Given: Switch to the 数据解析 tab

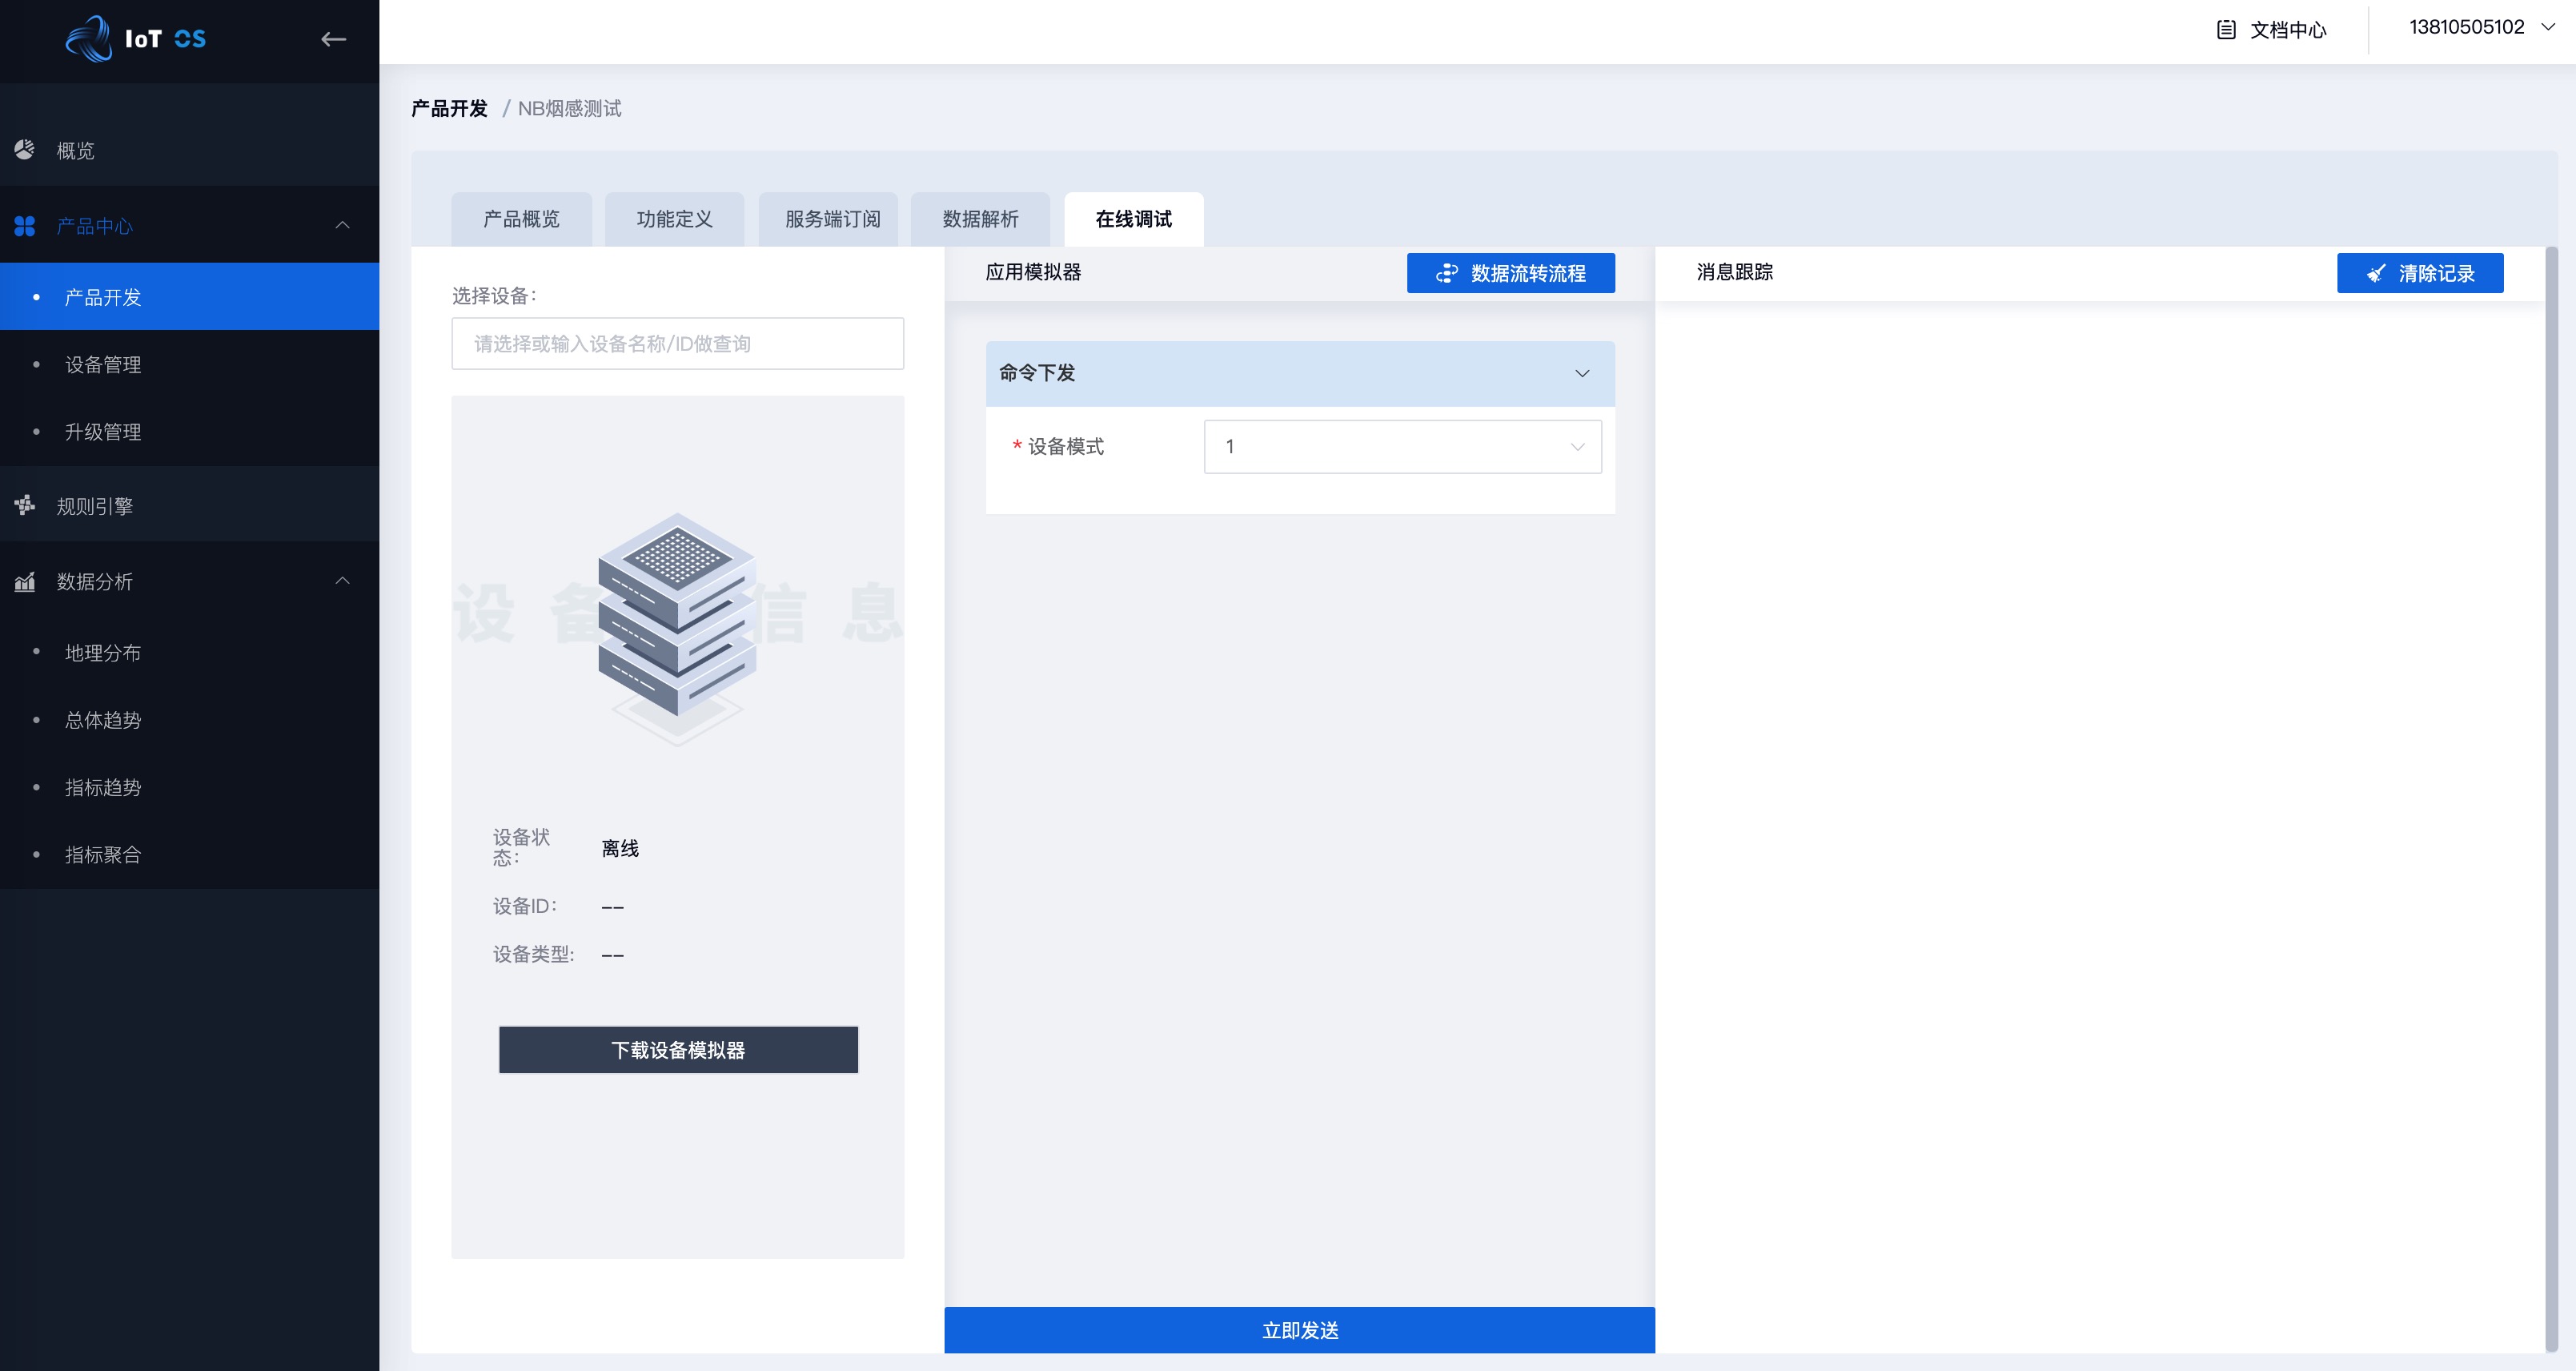Looking at the screenshot, I should 980,219.
